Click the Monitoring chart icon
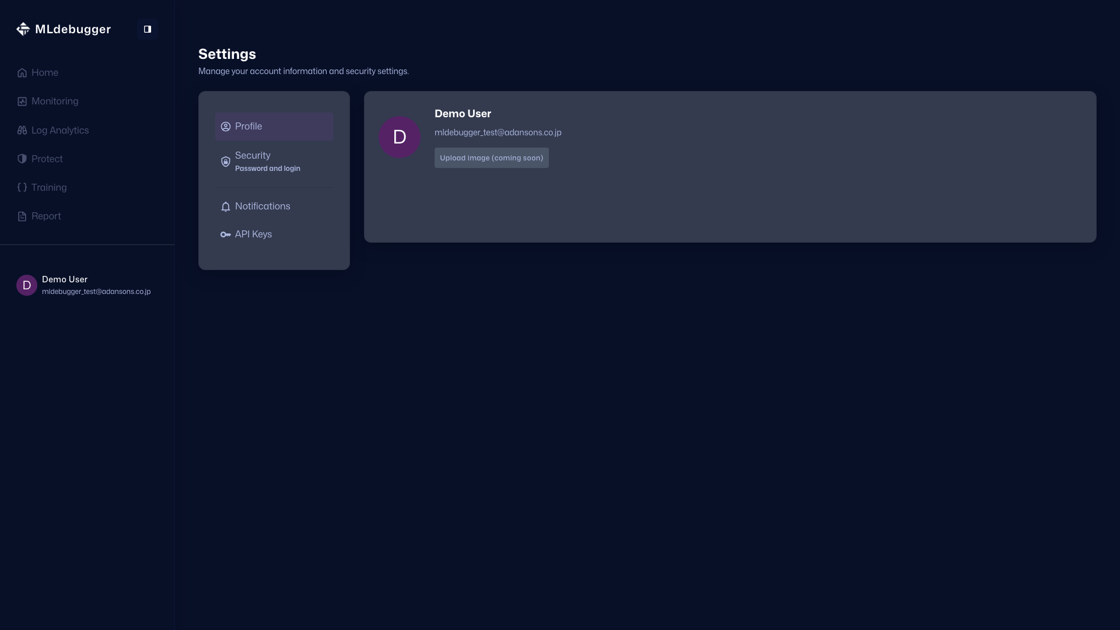Screen dimensions: 1120x630 coord(22,101)
